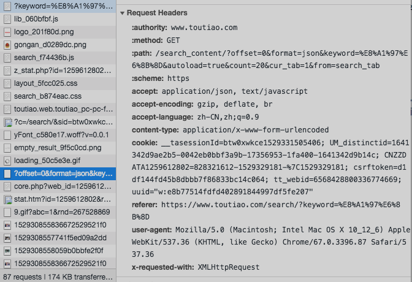The image size is (412, 282).
Task: Select the gongan_d0289dc.png request
Action: click(58, 45)
